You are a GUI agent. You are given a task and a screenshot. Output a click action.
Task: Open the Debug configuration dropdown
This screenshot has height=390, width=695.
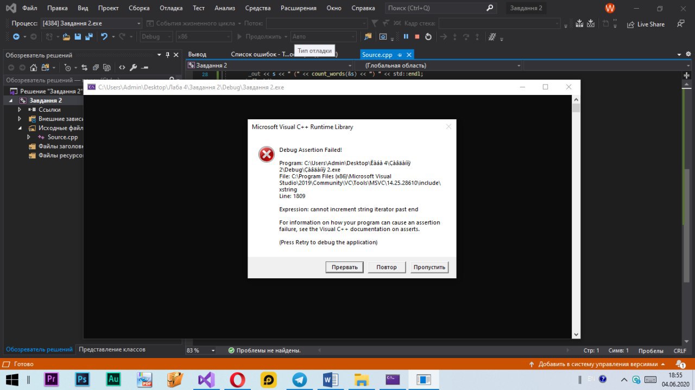coord(156,36)
